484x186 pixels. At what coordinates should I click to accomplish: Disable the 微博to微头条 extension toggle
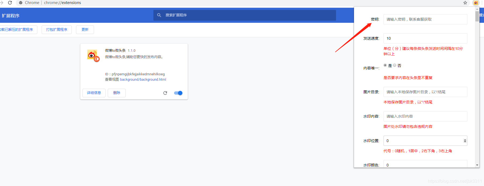(x=178, y=93)
